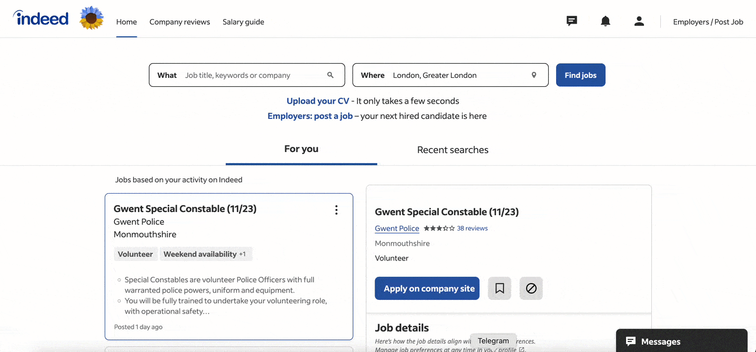The image size is (756, 352).
Task: Open the notifications bell
Action: pyautogui.click(x=606, y=22)
